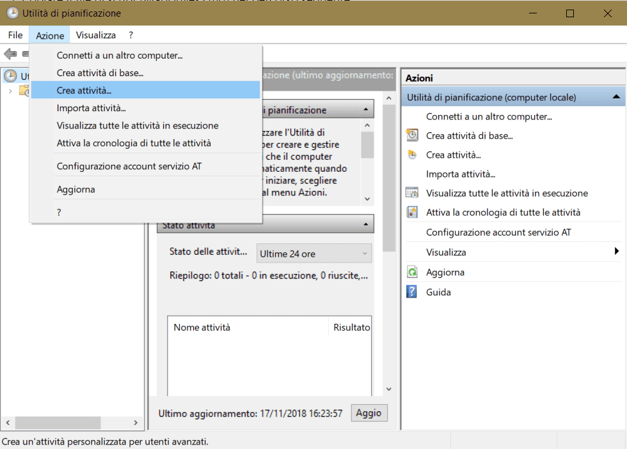
Task: Click the Nome attività column header
Action: coord(202,327)
